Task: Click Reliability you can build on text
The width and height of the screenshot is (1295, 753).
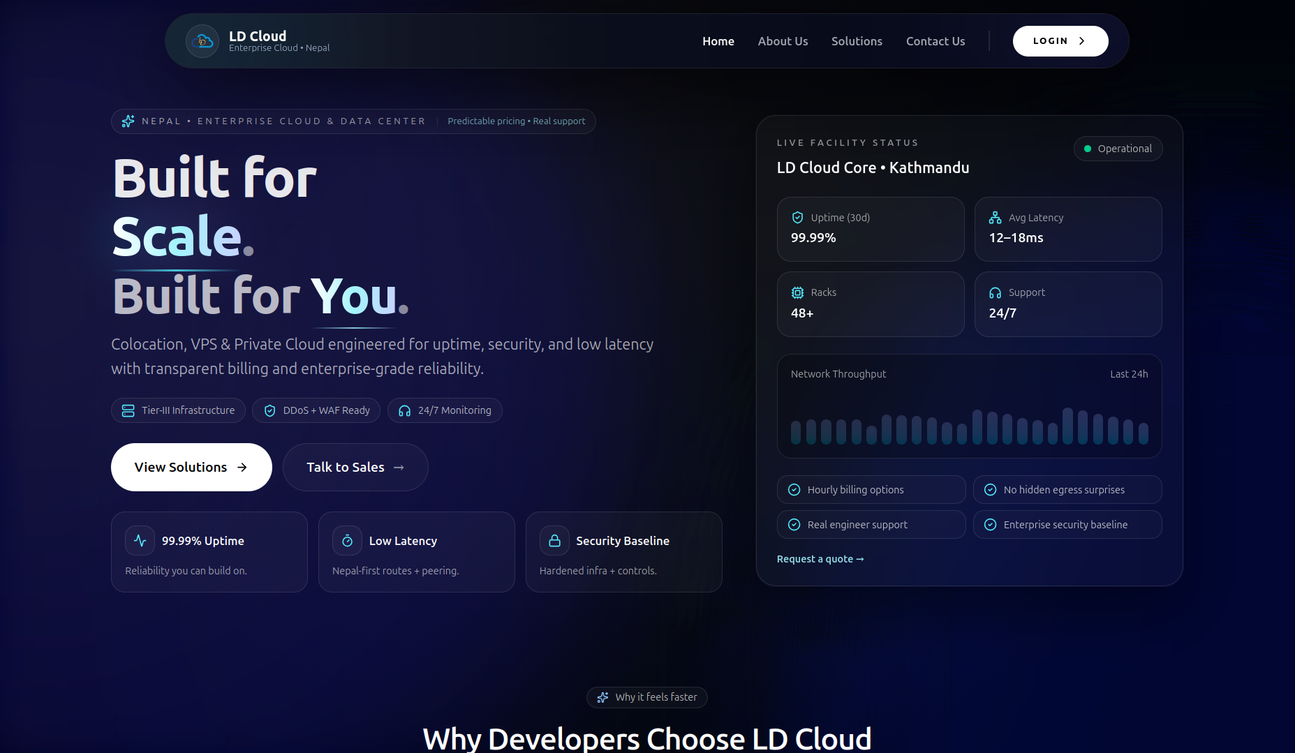Action: click(186, 571)
